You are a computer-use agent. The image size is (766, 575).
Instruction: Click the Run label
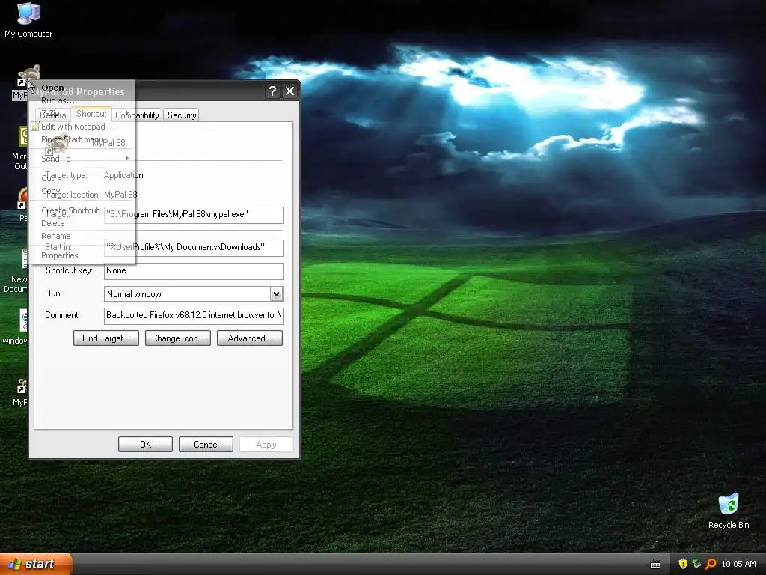click(53, 293)
